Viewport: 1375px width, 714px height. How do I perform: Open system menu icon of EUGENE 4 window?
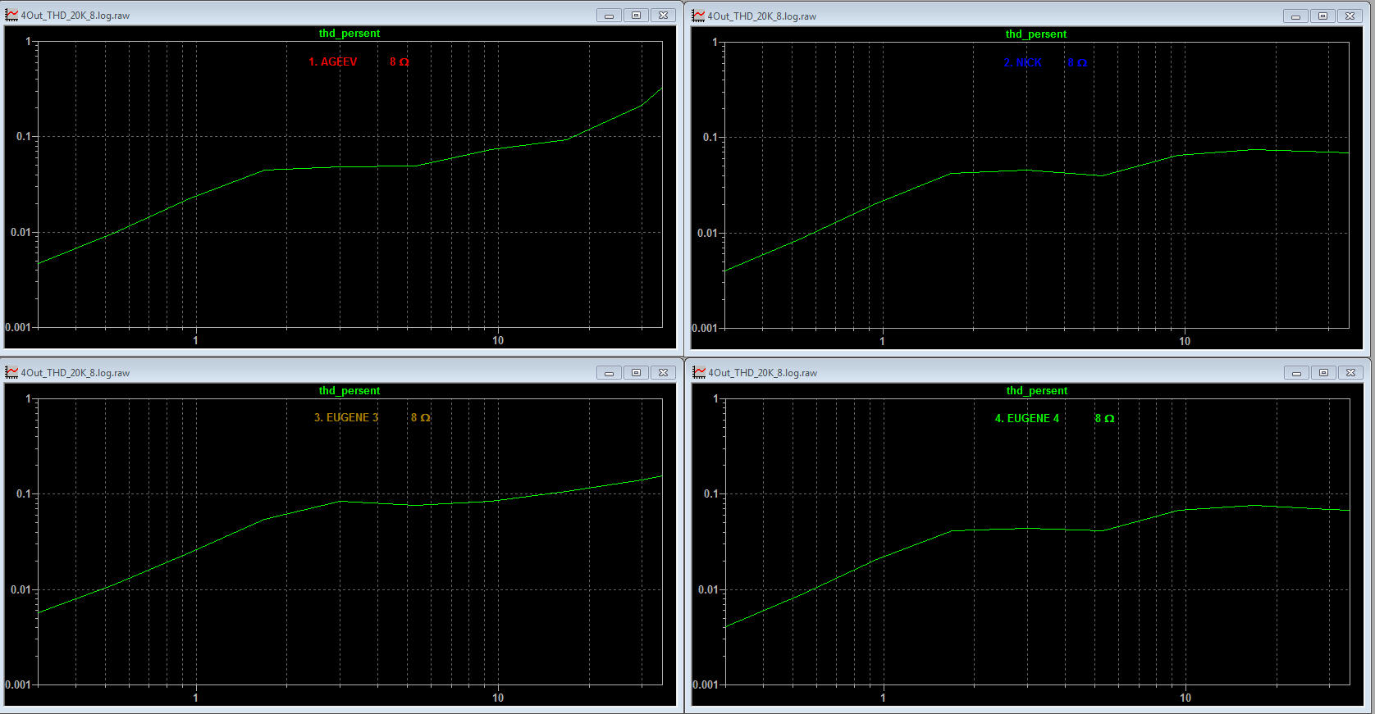[x=699, y=372]
